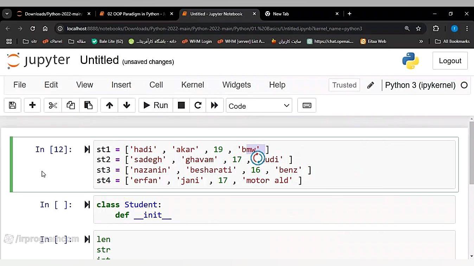Move selected cell up arrow
The width and height of the screenshot is (474, 266).
click(x=109, y=105)
